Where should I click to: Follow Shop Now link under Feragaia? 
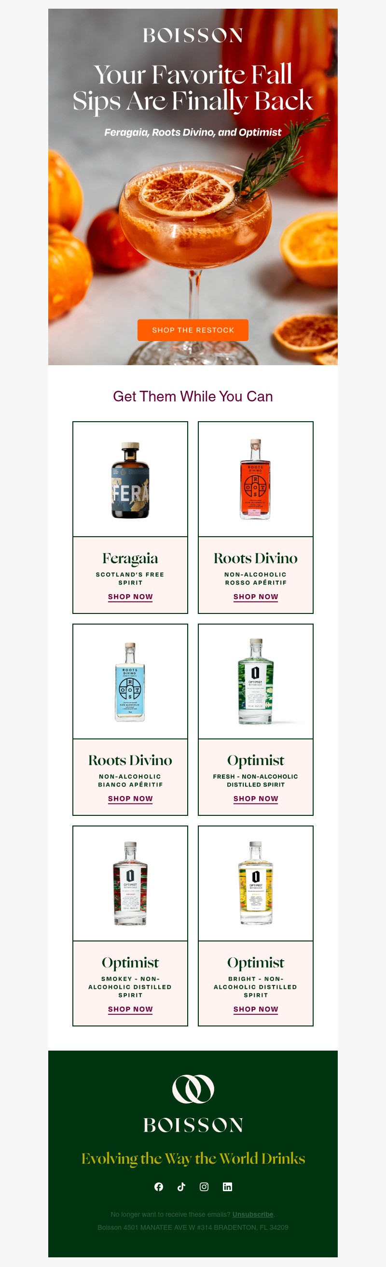pos(130,597)
